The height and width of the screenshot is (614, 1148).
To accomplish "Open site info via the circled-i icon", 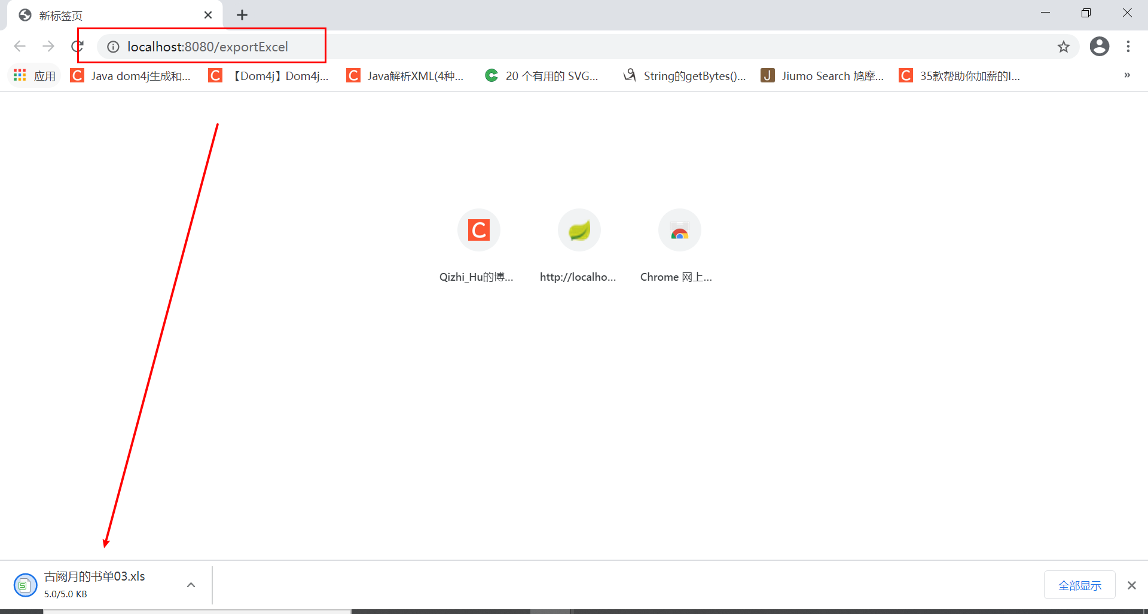I will coord(112,47).
